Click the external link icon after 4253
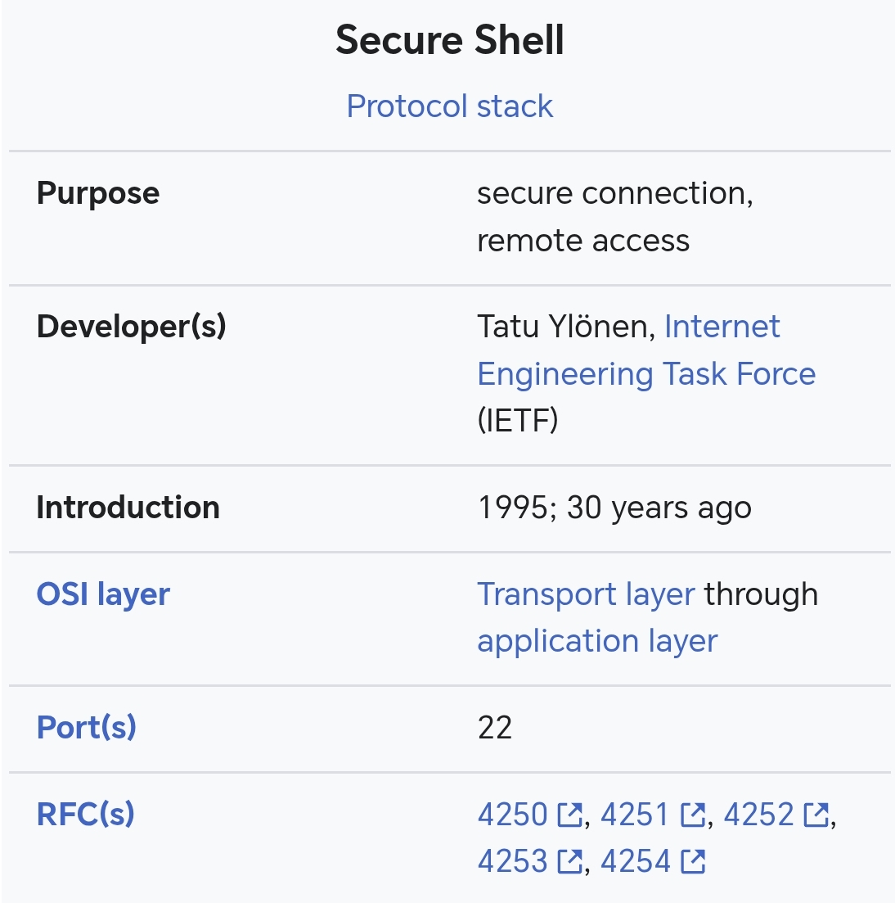The width and height of the screenshot is (895, 903). (569, 862)
